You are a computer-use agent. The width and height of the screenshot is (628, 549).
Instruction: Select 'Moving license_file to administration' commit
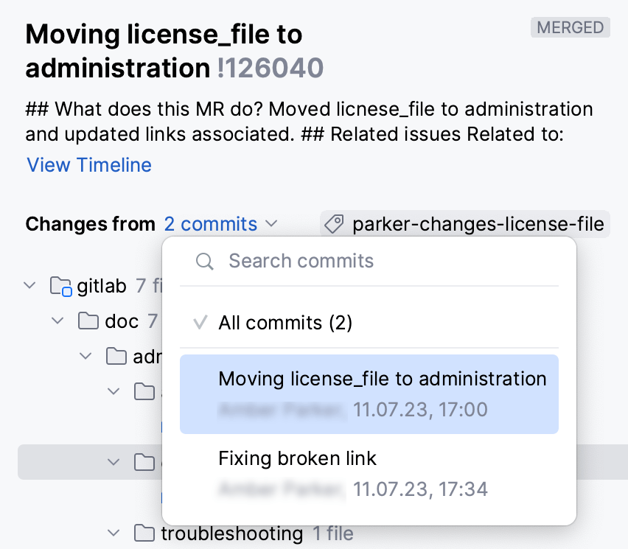point(369,394)
